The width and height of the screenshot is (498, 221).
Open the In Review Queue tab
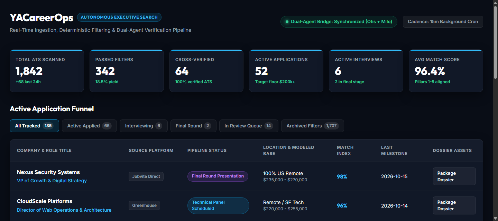(x=249, y=126)
